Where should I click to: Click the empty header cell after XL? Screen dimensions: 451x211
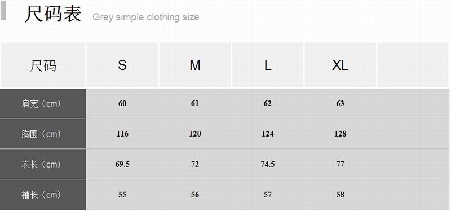coord(413,65)
